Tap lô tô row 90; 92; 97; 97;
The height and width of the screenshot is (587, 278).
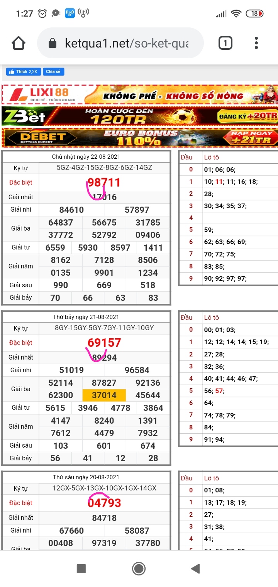(x=225, y=278)
